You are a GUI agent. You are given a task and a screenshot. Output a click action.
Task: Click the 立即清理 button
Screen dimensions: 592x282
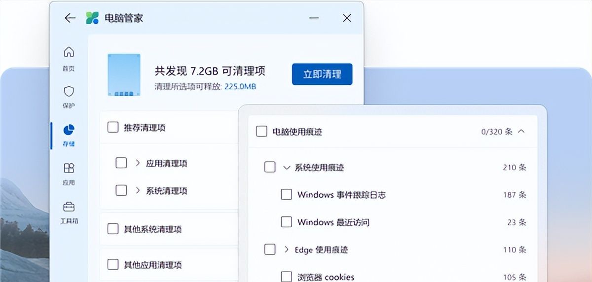point(322,74)
